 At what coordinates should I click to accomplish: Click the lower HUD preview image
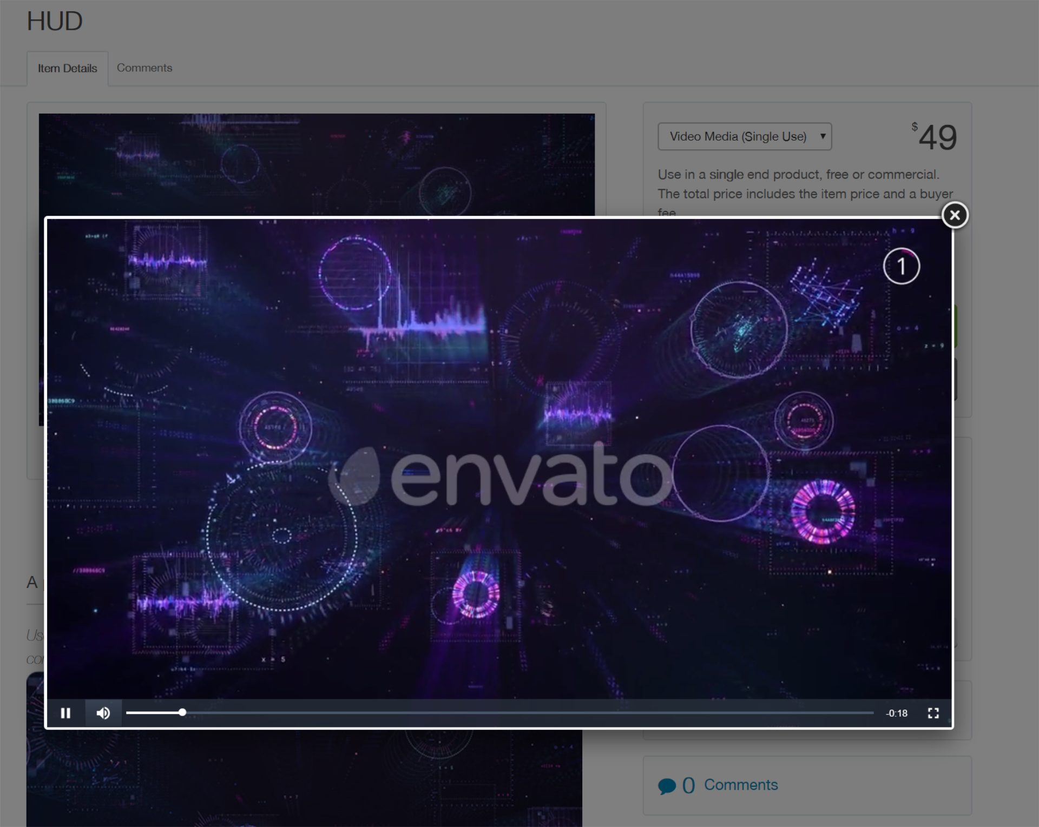click(304, 778)
